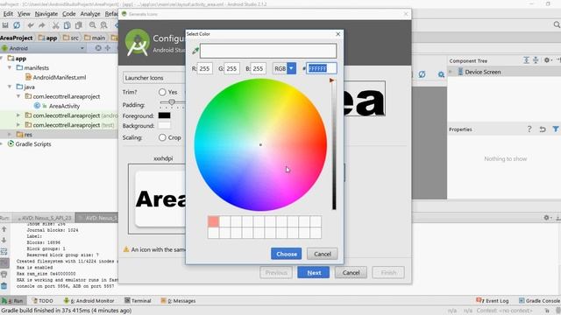Image resolution: width=561 pixels, height=315 pixels.
Task: Open the Navigate menu
Action: pyautogui.click(x=46, y=14)
